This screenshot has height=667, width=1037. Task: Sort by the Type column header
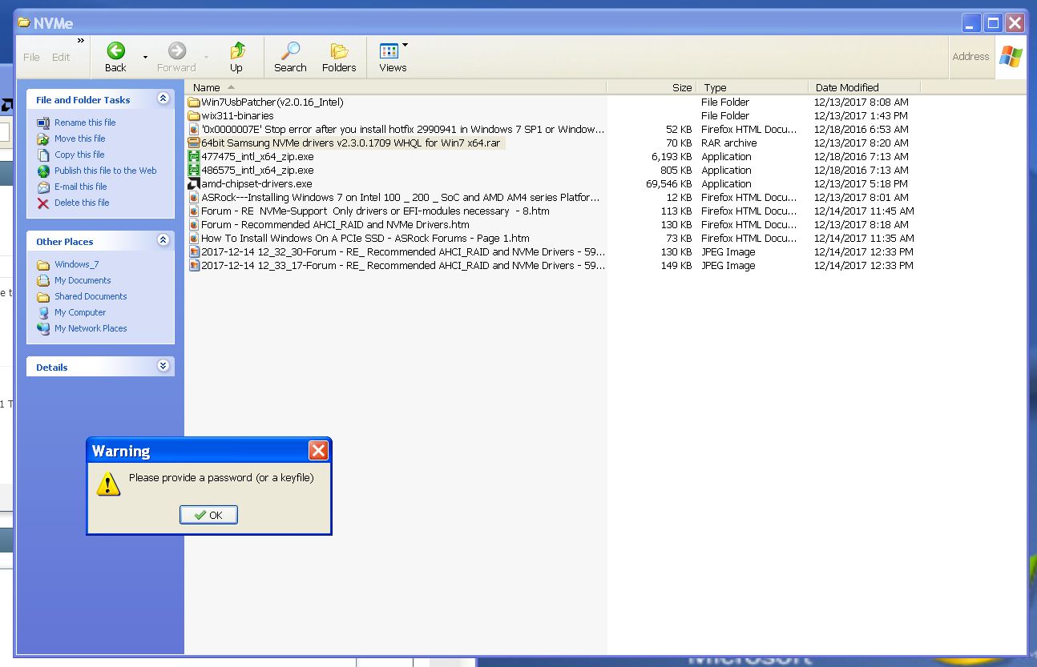[x=753, y=87]
